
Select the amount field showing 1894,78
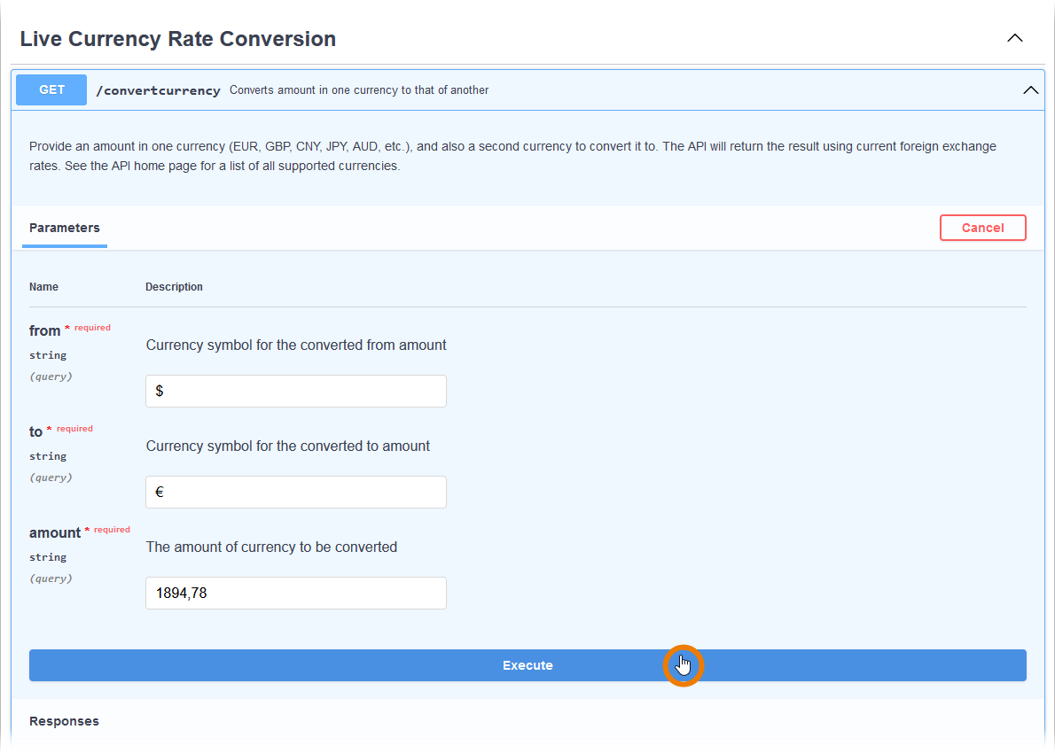(x=295, y=593)
